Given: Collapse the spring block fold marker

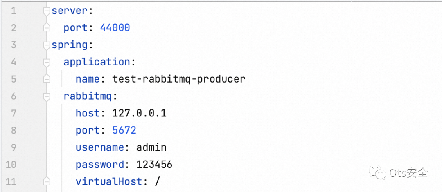Looking at the screenshot, I should [x=47, y=45].
